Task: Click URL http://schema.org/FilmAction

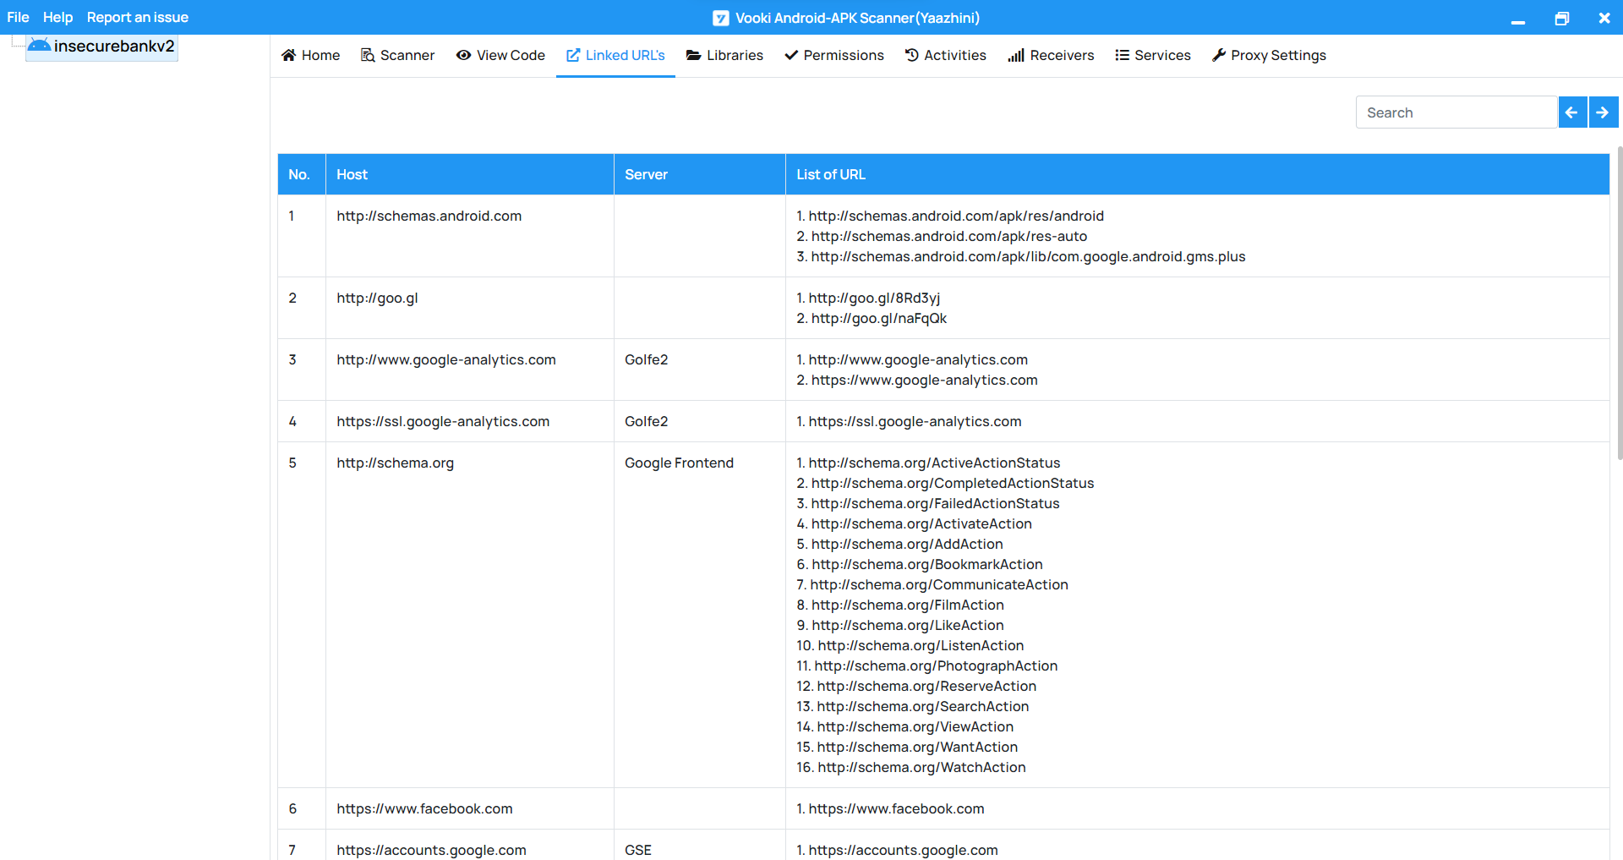Action: [908, 605]
